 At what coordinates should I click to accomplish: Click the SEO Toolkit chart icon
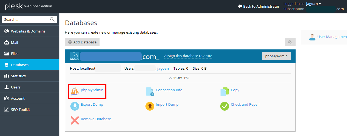click(x=7, y=110)
